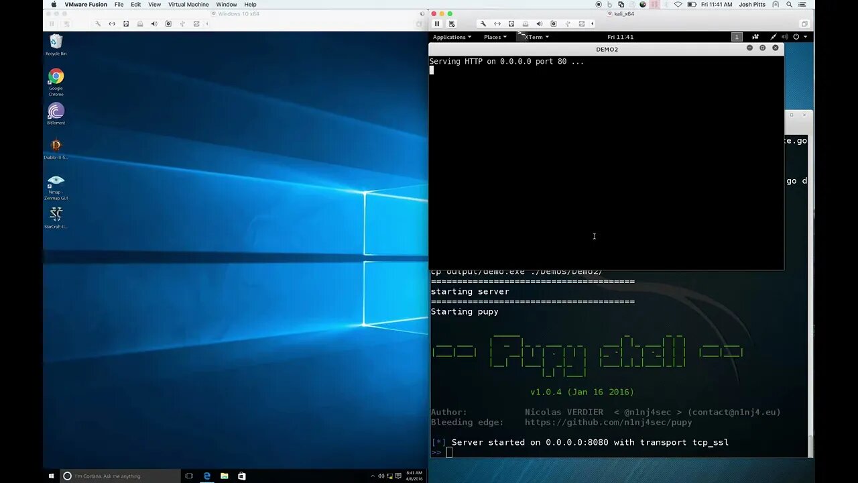Open the Windows Store taskbar icon
Image resolution: width=858 pixels, height=483 pixels.
coord(242,476)
